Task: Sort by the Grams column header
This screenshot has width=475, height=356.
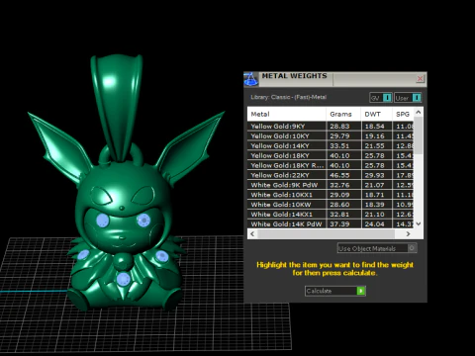Action: pyautogui.click(x=343, y=114)
